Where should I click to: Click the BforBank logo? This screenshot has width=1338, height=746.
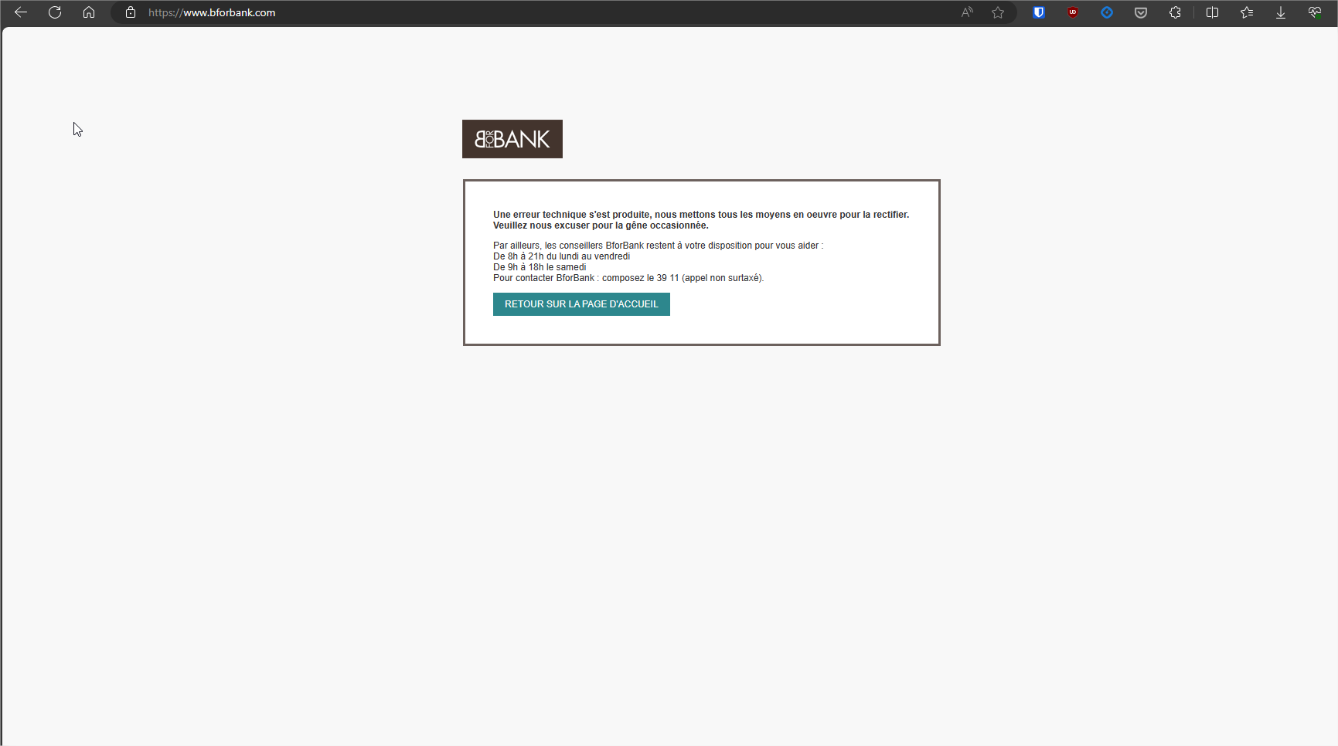[x=512, y=139]
